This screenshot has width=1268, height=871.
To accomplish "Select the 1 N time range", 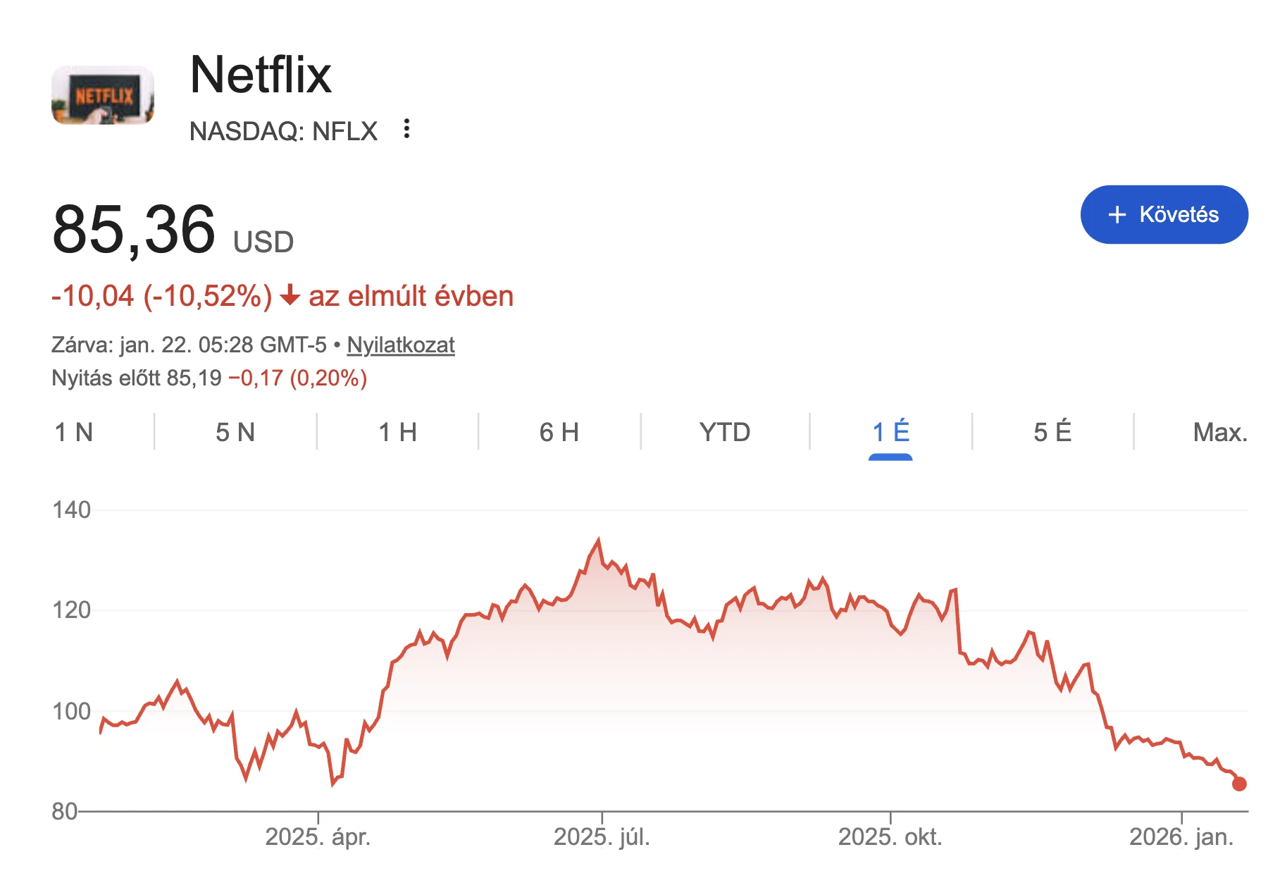I will pos(75,432).
